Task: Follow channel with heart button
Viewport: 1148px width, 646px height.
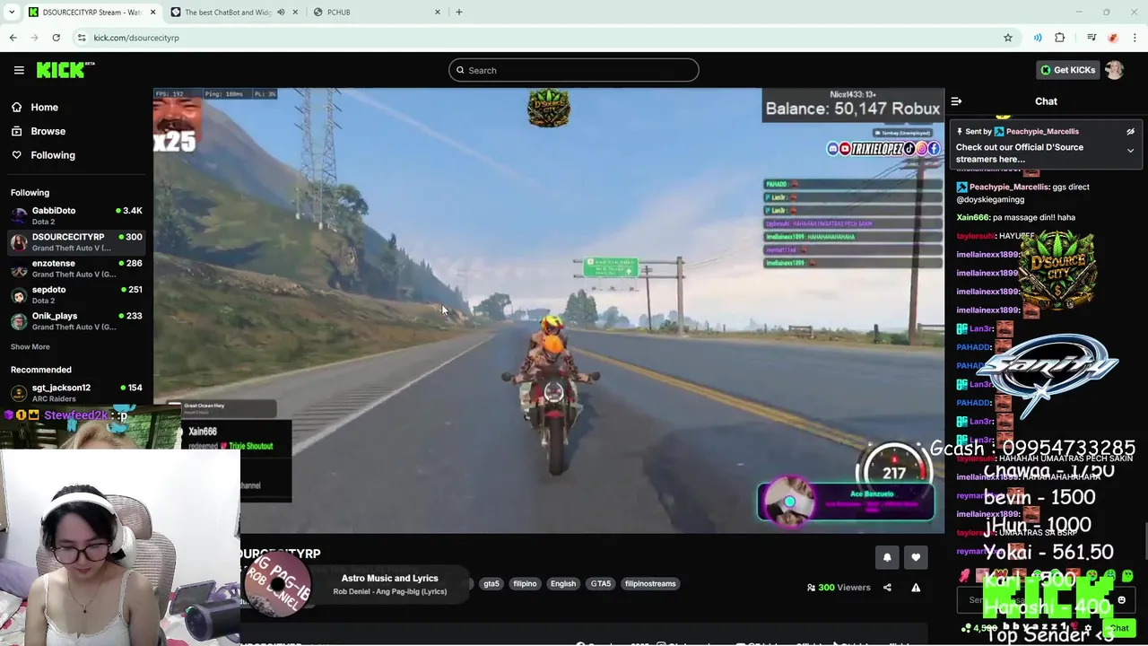Action: (916, 557)
